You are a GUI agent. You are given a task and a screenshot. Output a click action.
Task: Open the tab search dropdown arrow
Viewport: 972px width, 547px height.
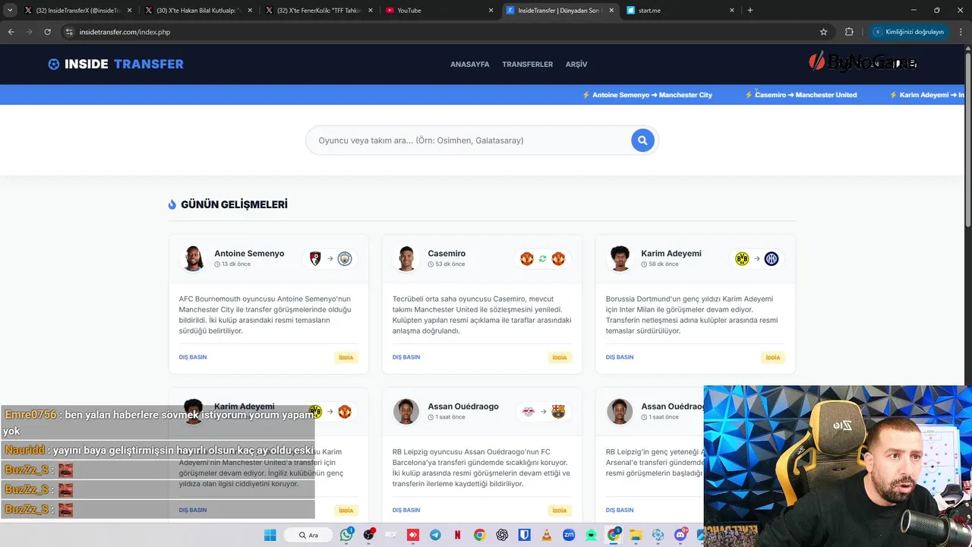[x=10, y=11]
